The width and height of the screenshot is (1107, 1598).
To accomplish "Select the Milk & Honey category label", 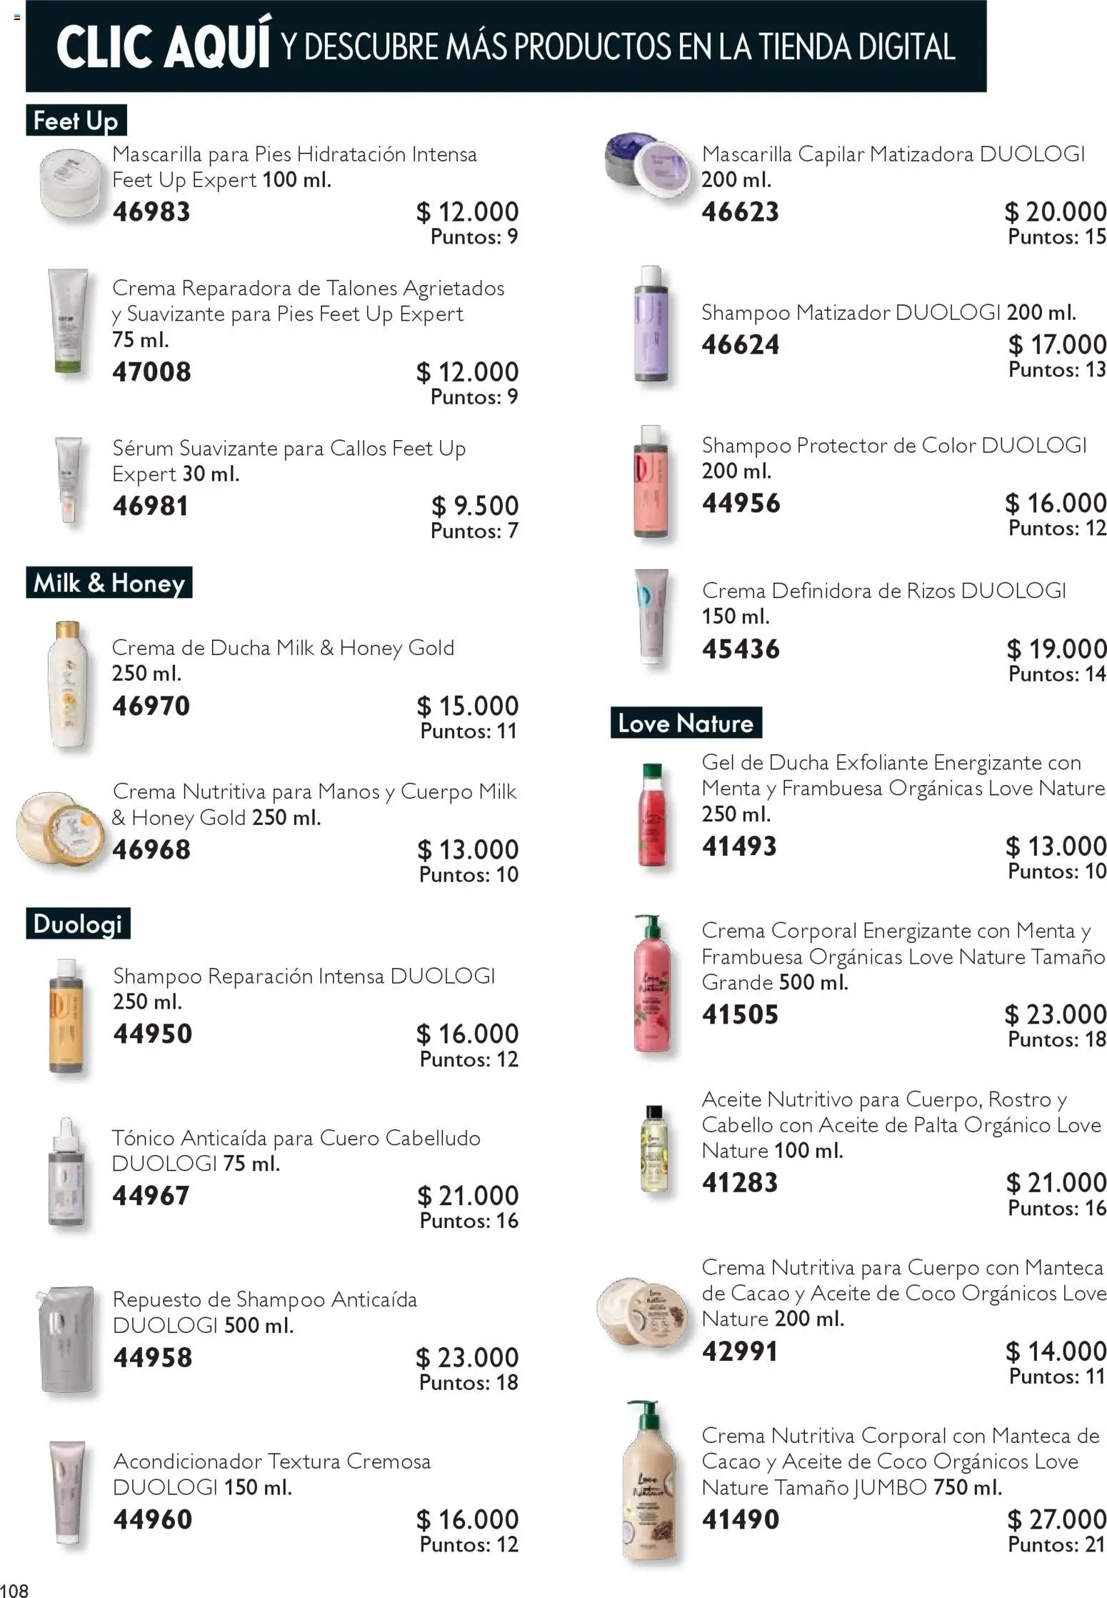I will (x=109, y=583).
